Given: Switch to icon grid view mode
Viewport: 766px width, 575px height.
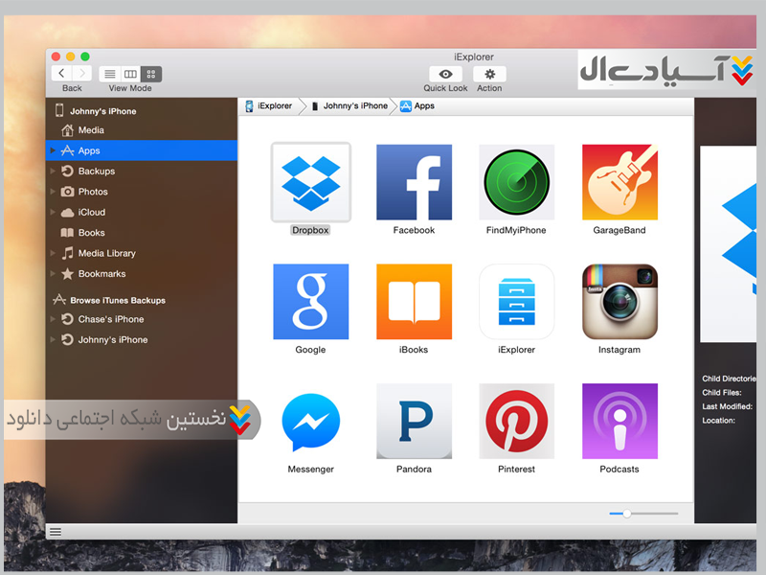Looking at the screenshot, I should 151,74.
